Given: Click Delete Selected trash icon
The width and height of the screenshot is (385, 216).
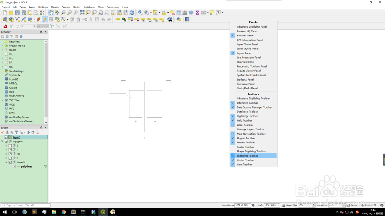Looking at the screenshot, I should [78, 19].
